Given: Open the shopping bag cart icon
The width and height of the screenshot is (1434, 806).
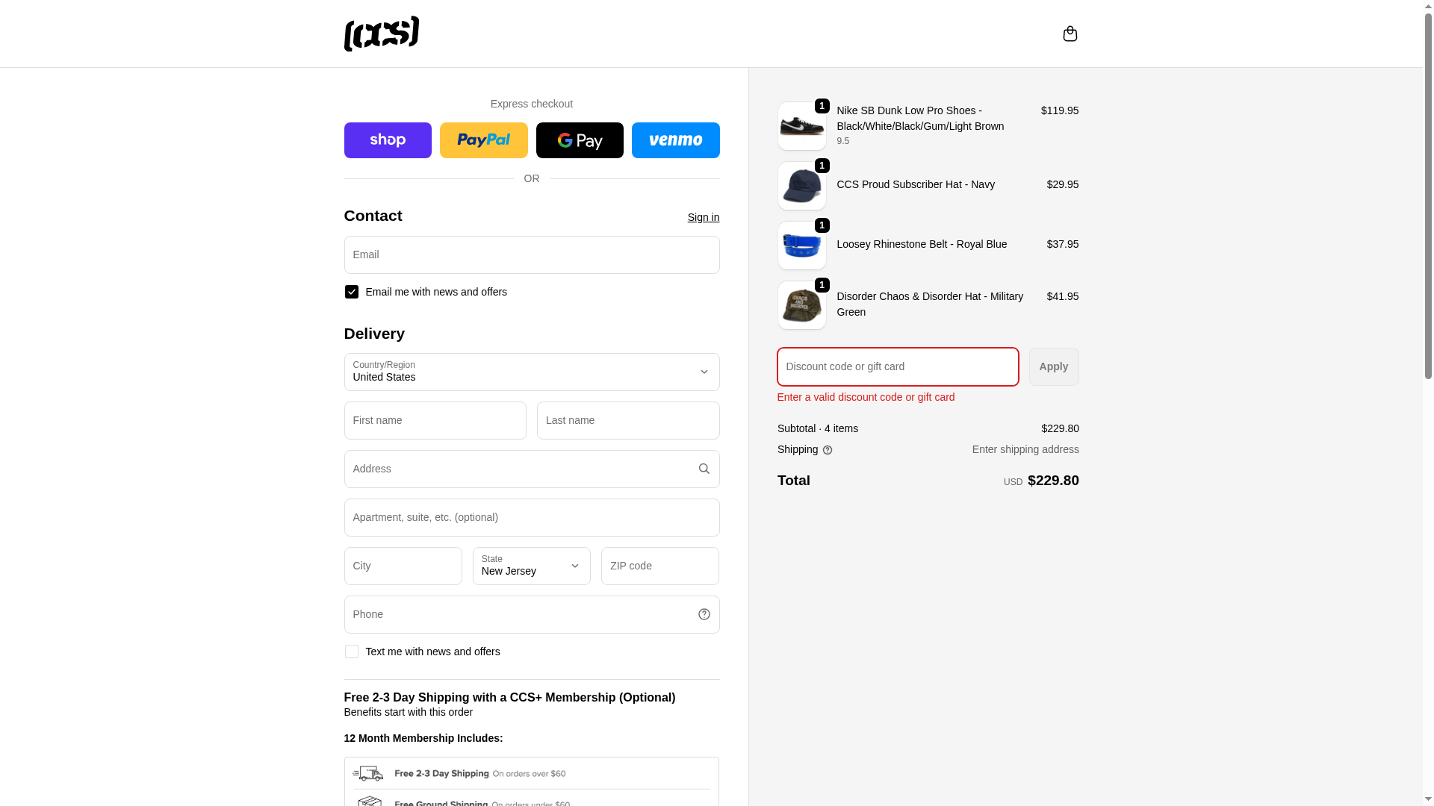Looking at the screenshot, I should coord(1070,34).
